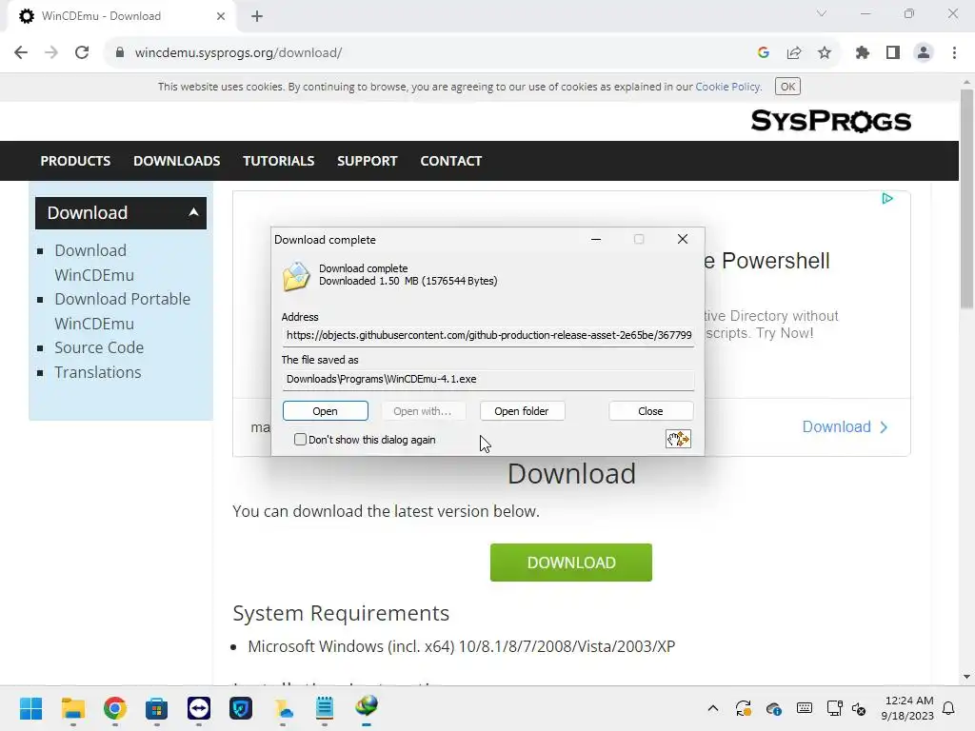Open the extensions puzzle icon
Viewport: 975px width, 731px height.
[x=863, y=53]
